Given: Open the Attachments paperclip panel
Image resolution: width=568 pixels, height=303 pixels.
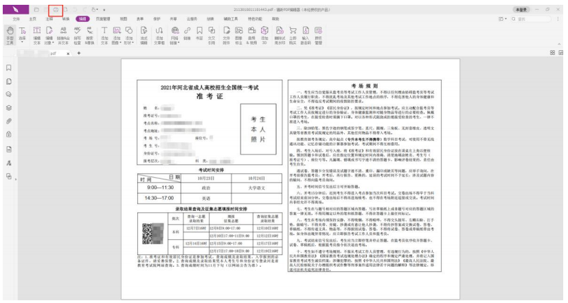Looking at the screenshot, I should coord(9,121).
